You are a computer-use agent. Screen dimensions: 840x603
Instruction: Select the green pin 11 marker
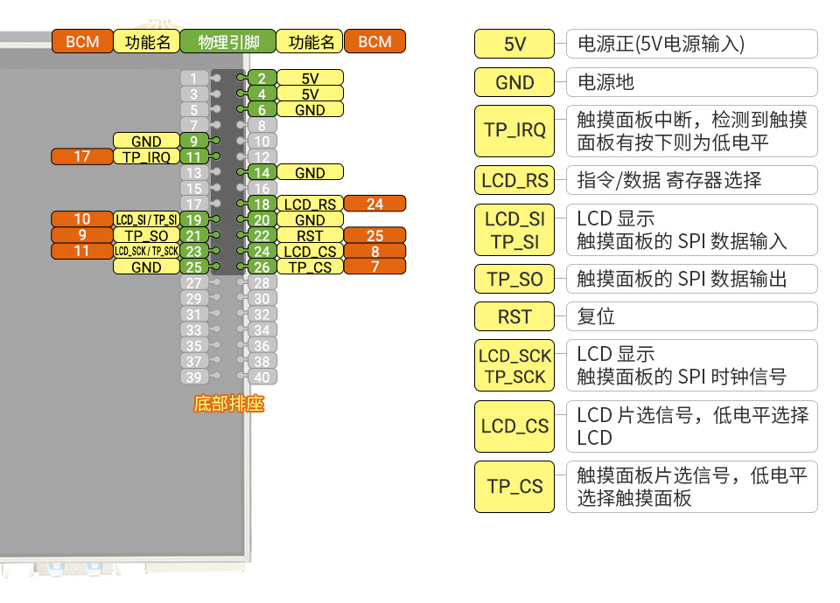point(194,157)
